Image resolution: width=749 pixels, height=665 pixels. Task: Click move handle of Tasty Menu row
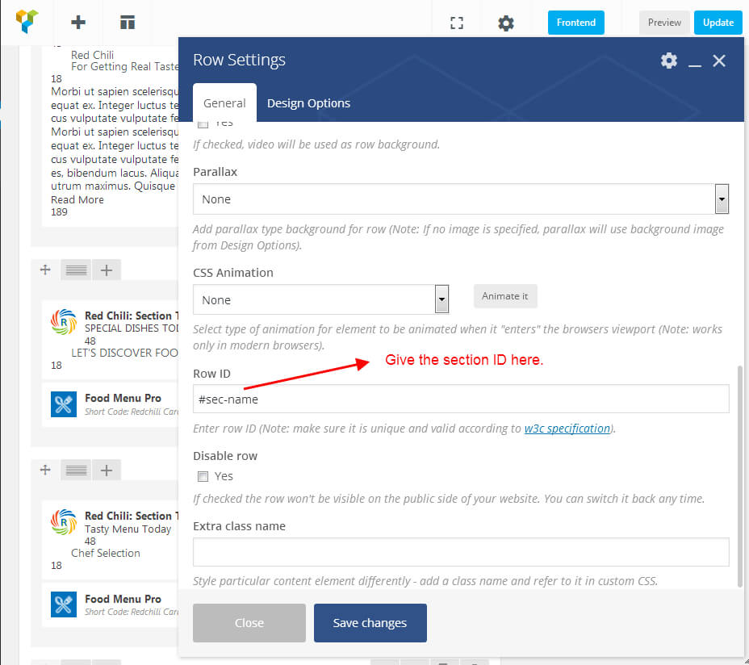coord(45,470)
